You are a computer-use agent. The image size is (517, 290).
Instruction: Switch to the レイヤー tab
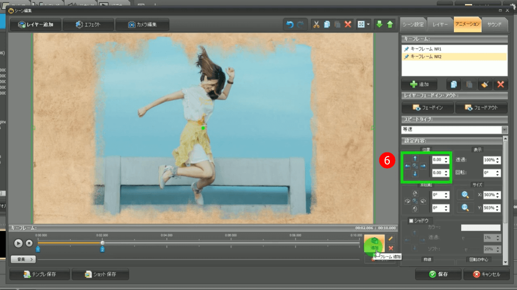[x=440, y=24]
